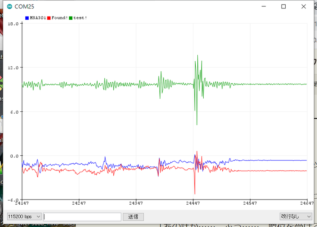The height and width of the screenshot is (227, 317).
Task: Expand the 改行なし line ending dropdown
Action: click(295, 216)
